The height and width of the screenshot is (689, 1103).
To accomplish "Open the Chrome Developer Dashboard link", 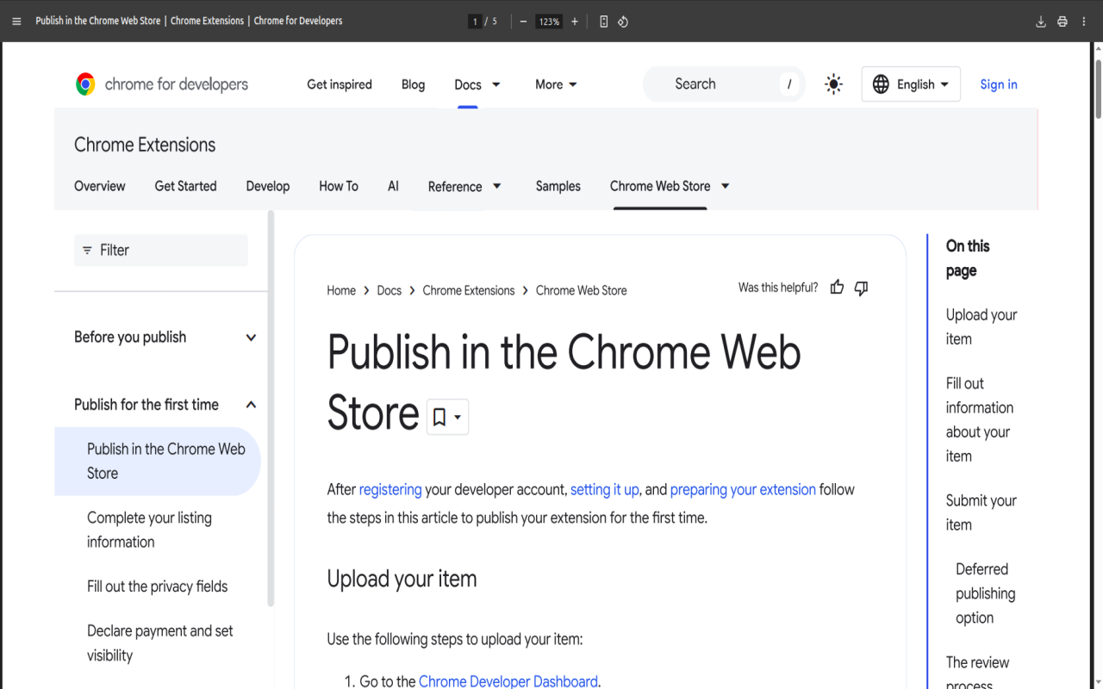I will click(508, 681).
